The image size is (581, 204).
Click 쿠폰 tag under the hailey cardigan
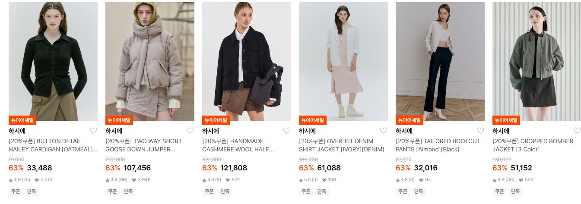click(x=16, y=191)
